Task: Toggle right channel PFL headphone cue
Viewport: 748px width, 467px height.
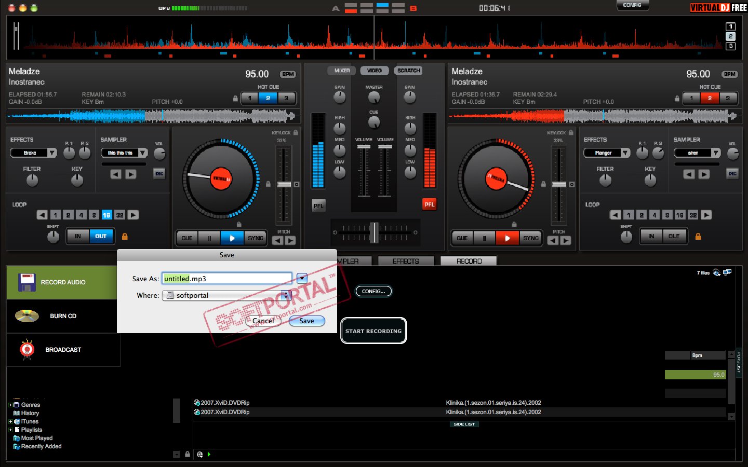Action: pos(430,204)
